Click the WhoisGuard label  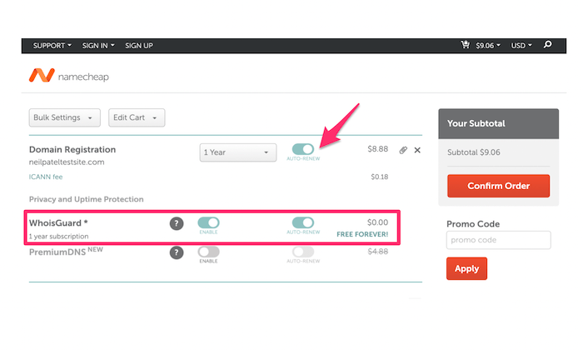pos(58,222)
